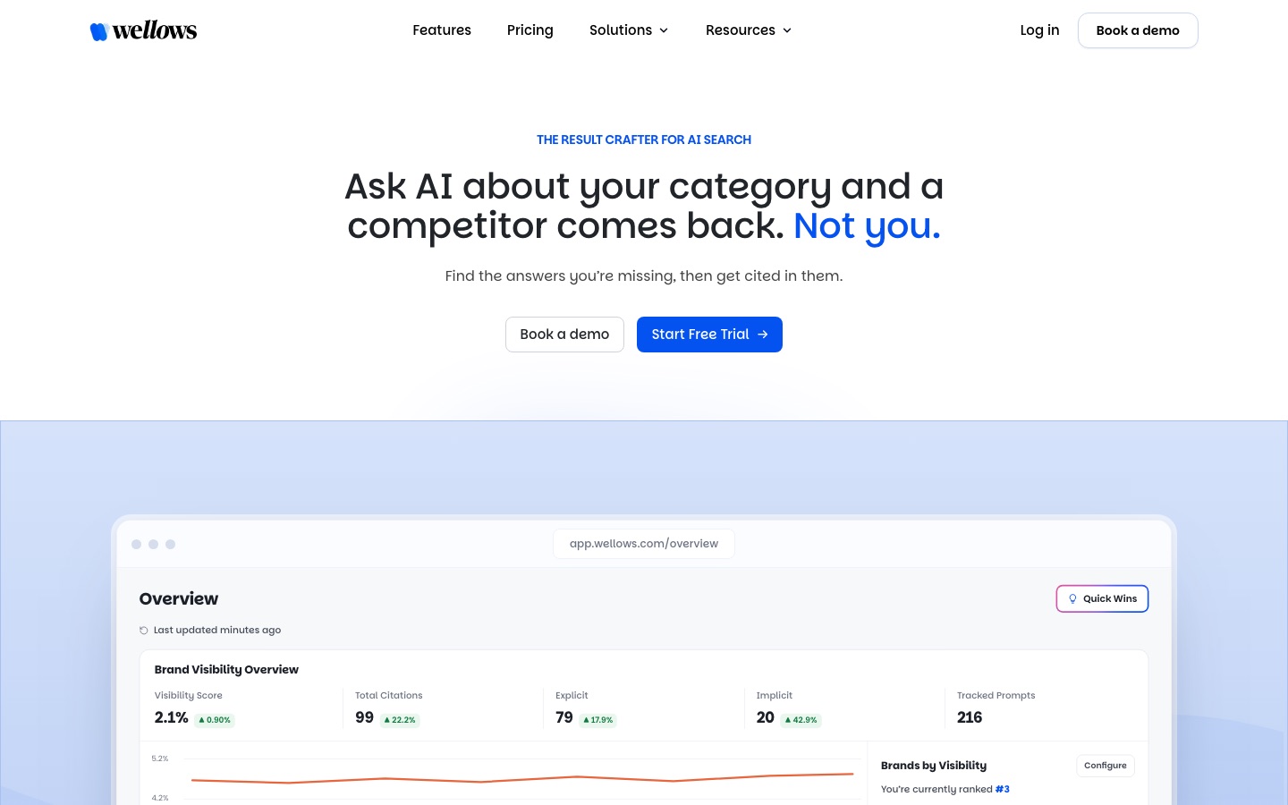The image size is (1288, 805).
Task: Click the refresh icon beside Last updated
Action: tap(144, 631)
